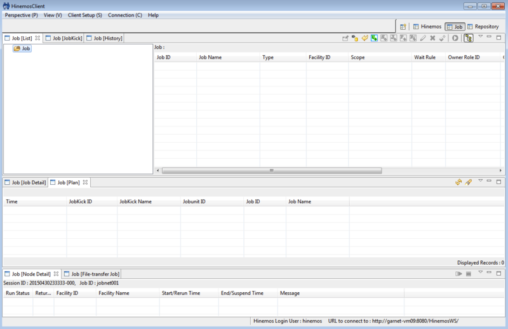This screenshot has height=329, width=508.
Task: Click the pencil modify icon
Action: pos(423,38)
